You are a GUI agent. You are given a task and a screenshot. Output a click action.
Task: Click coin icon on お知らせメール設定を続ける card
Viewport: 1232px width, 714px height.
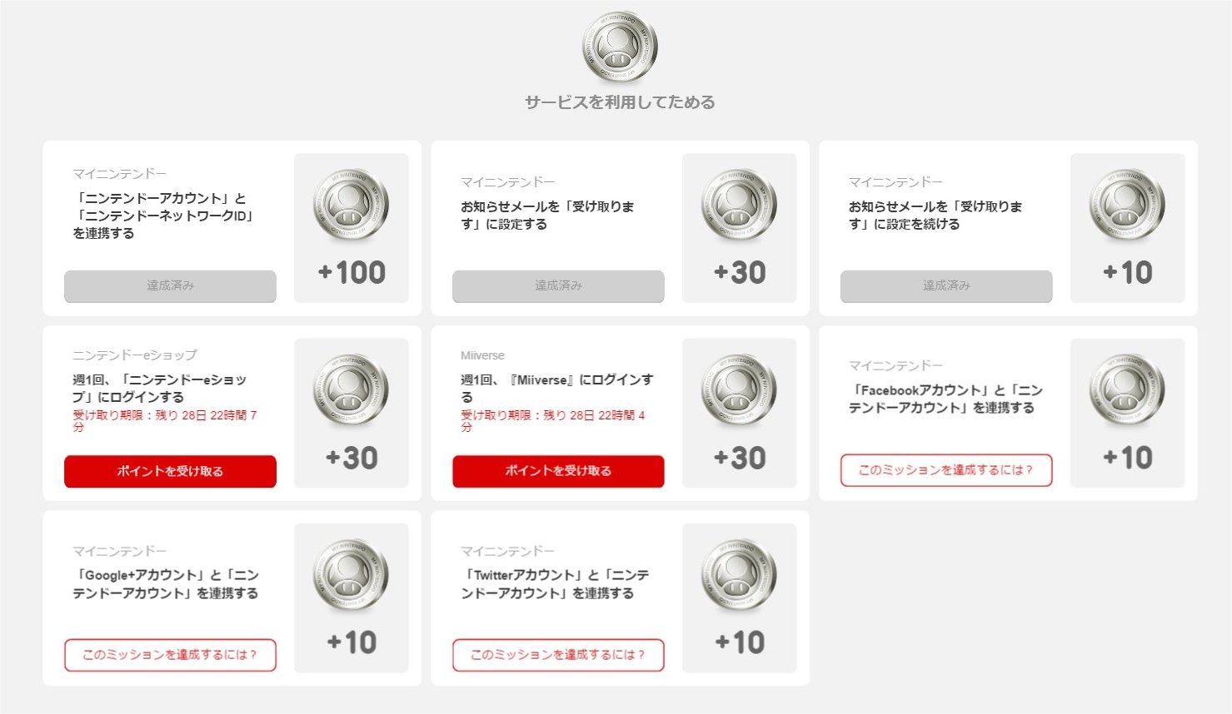tap(1127, 205)
